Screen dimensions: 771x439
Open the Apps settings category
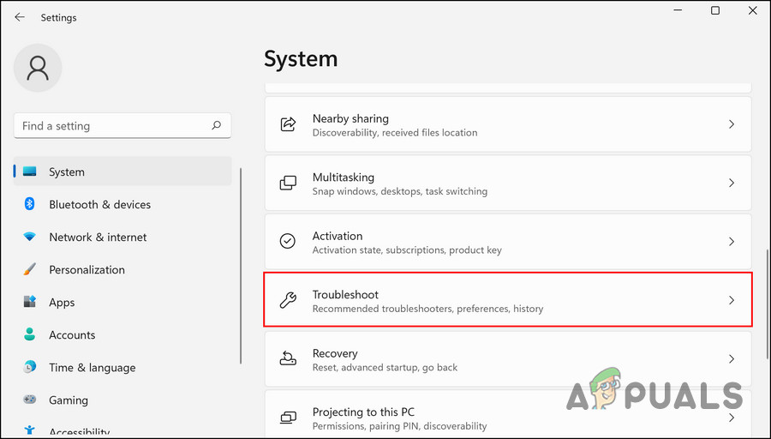123,302
